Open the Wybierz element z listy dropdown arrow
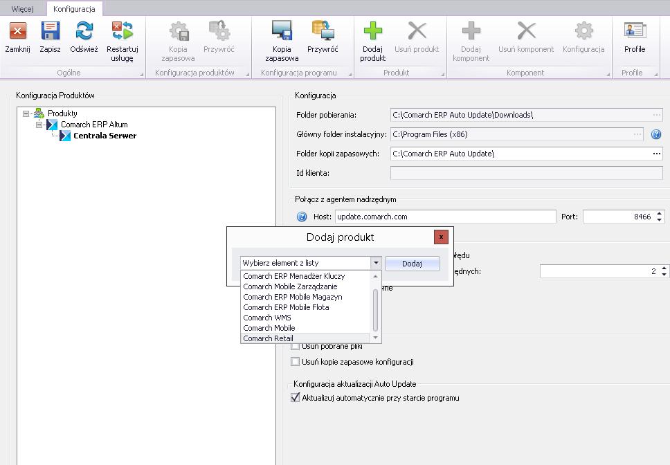The width and height of the screenshot is (670, 465). pos(376,263)
